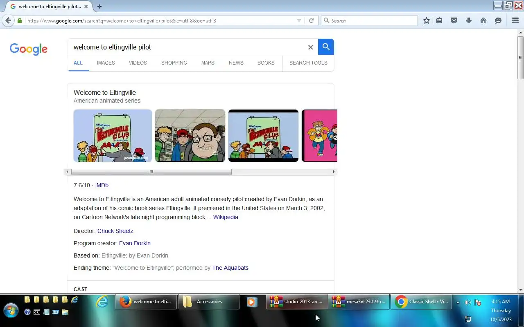The width and height of the screenshot is (524, 327).
Task: Select the ALL search tab
Action: [78, 63]
